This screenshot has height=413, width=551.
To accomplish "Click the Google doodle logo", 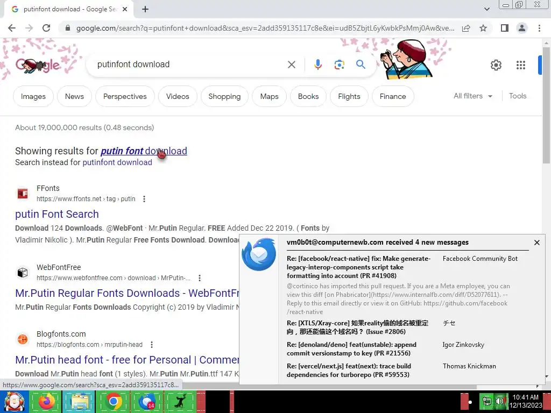I will point(38,65).
